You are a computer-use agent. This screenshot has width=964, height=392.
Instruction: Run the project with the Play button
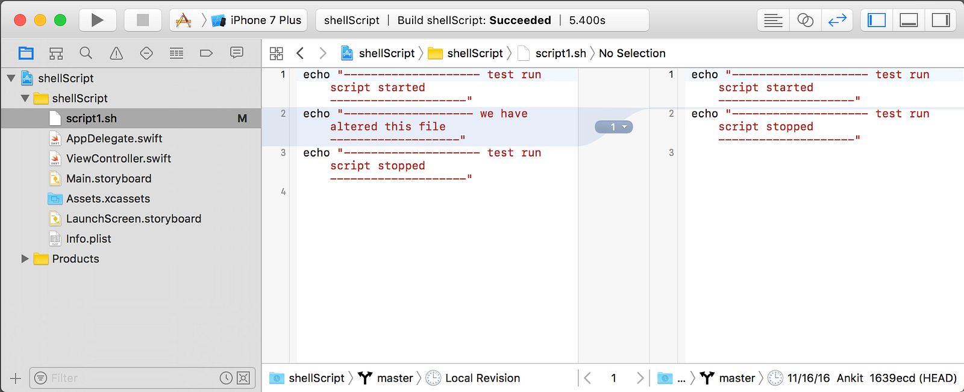[97, 20]
